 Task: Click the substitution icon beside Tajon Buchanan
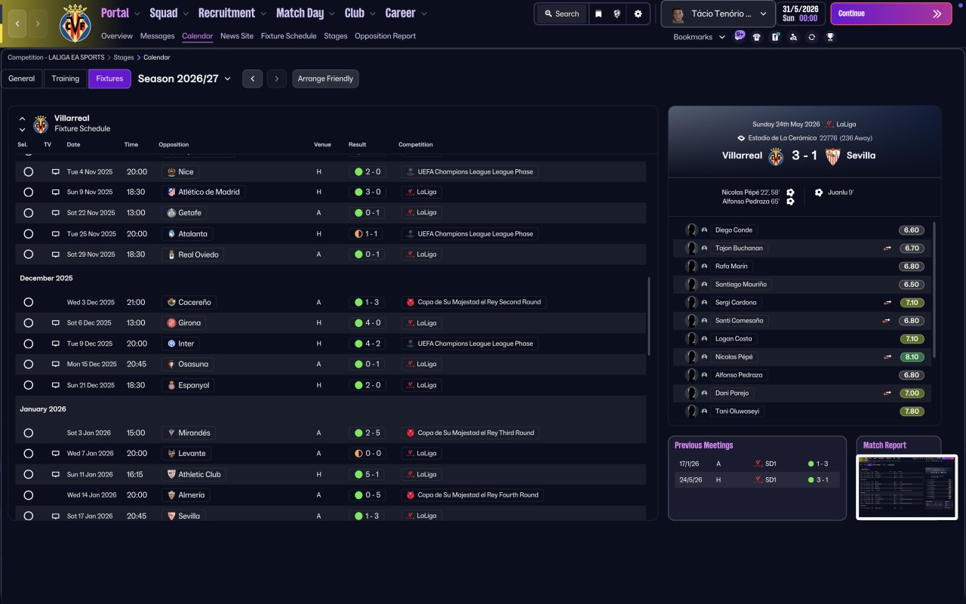point(888,248)
